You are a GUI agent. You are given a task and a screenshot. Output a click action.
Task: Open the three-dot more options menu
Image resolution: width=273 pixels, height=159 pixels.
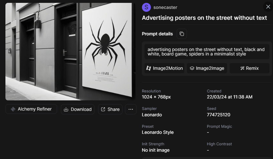[x=130, y=109]
